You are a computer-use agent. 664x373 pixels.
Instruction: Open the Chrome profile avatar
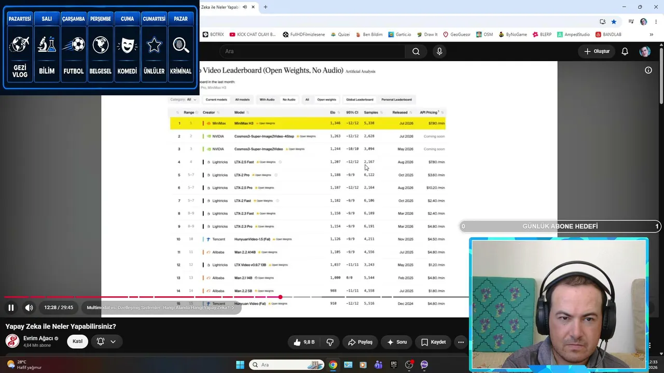pyautogui.click(x=644, y=22)
